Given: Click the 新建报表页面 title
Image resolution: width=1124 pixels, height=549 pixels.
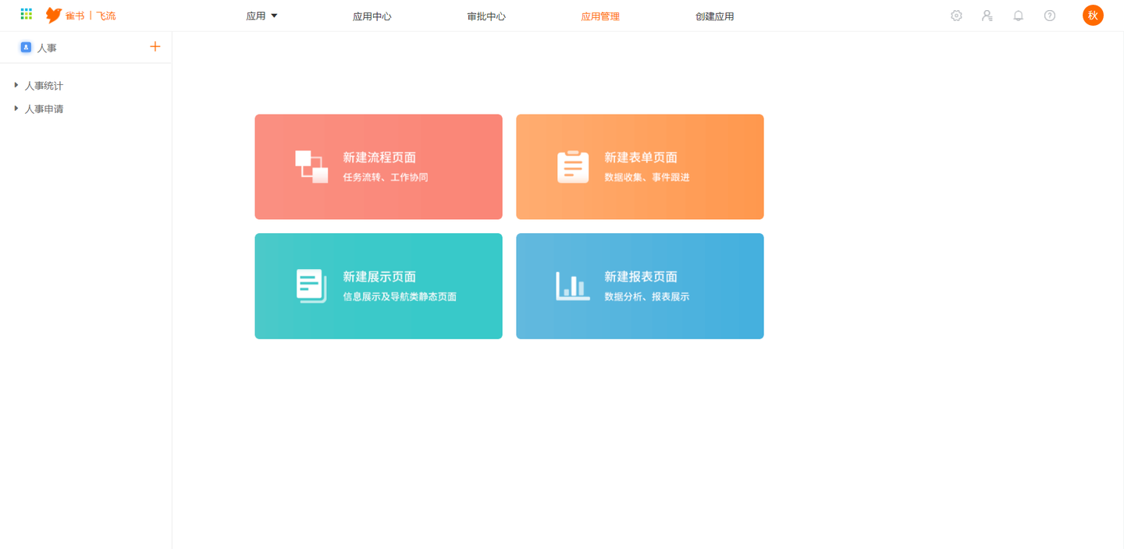Looking at the screenshot, I should point(641,277).
